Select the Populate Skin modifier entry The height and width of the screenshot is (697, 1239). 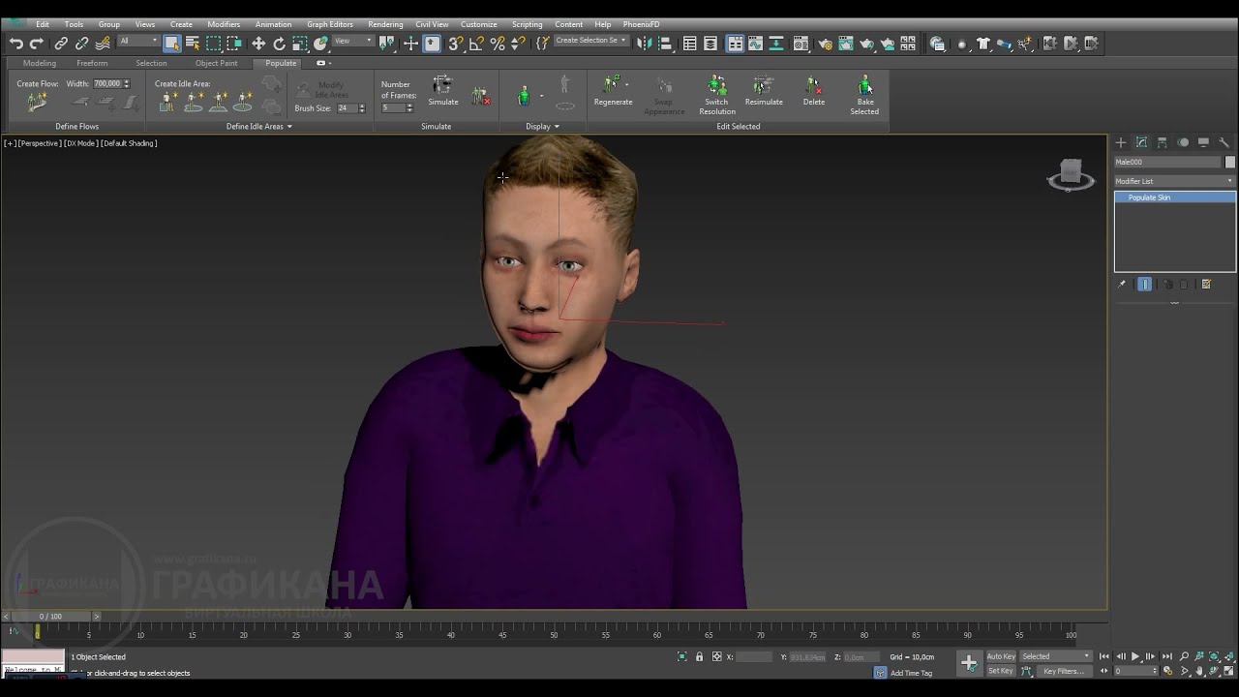pyautogui.click(x=1175, y=197)
